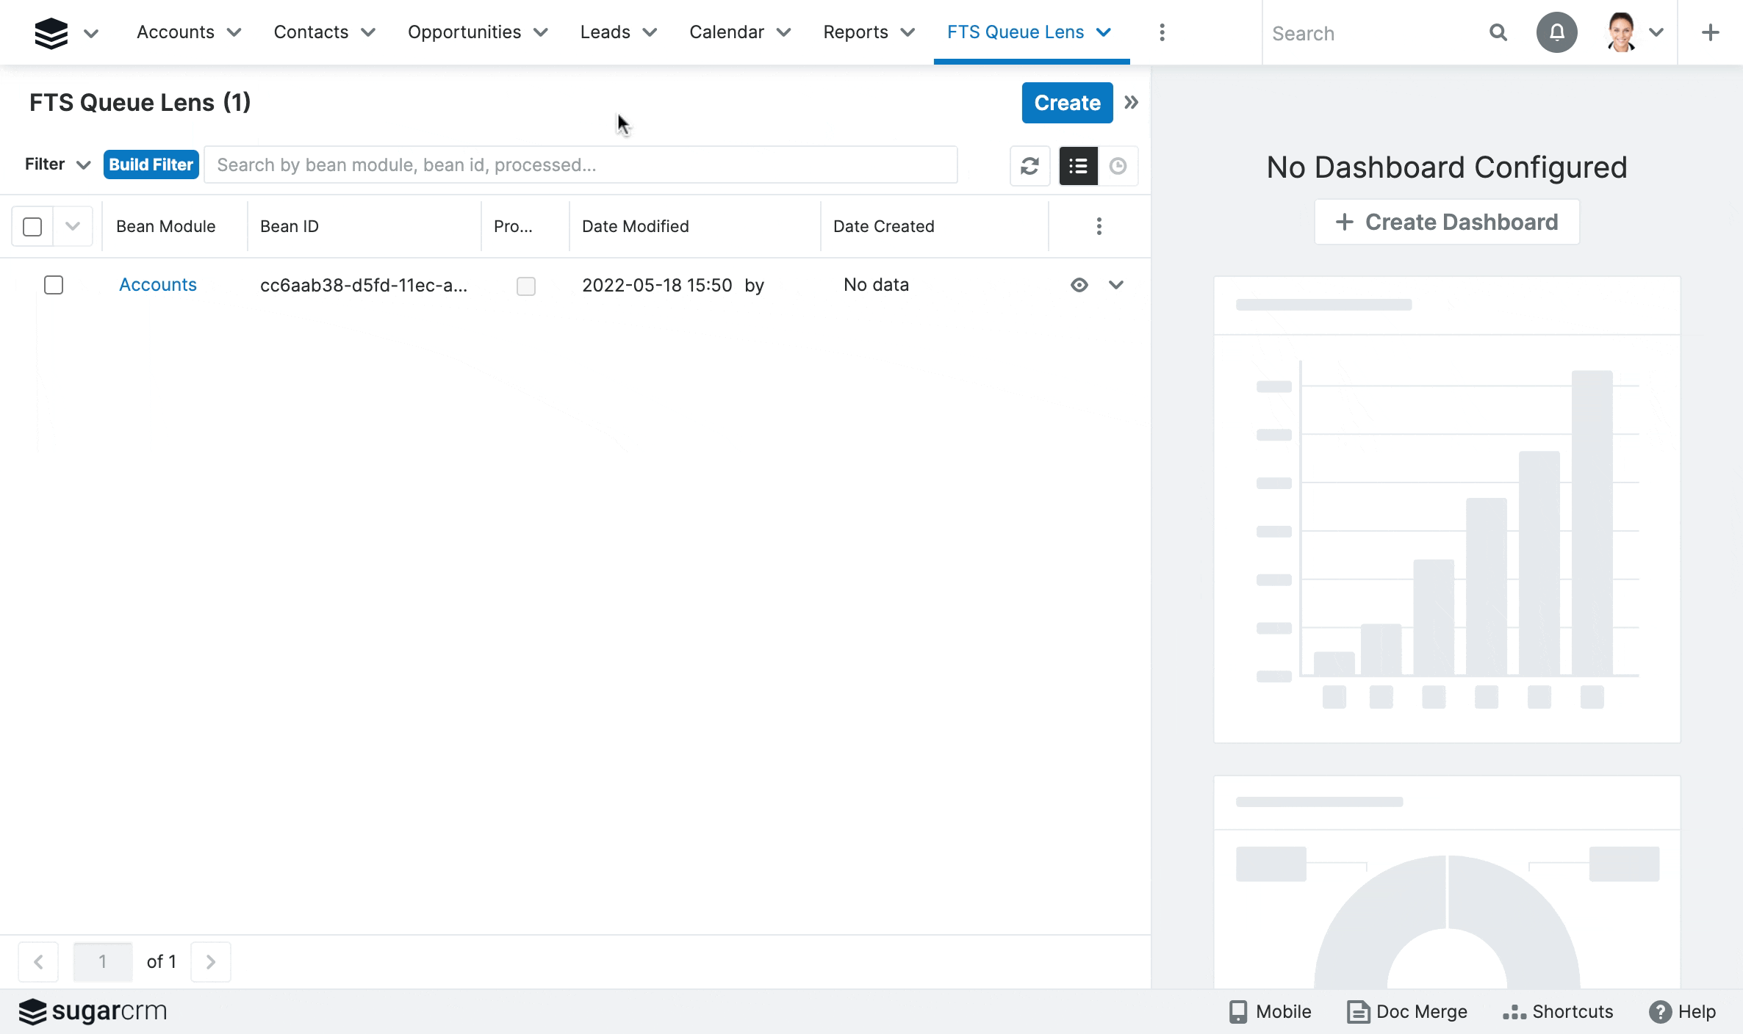This screenshot has width=1743, height=1034.
Task: Click the SugarCRM cube logo icon
Action: [x=51, y=33]
